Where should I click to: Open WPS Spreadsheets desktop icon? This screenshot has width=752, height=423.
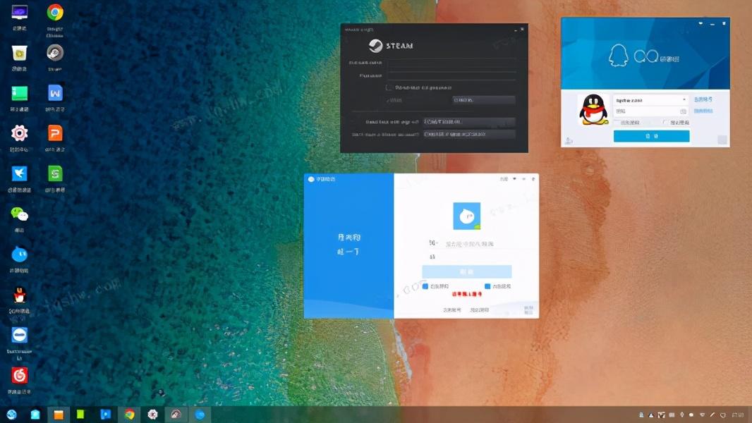54,173
